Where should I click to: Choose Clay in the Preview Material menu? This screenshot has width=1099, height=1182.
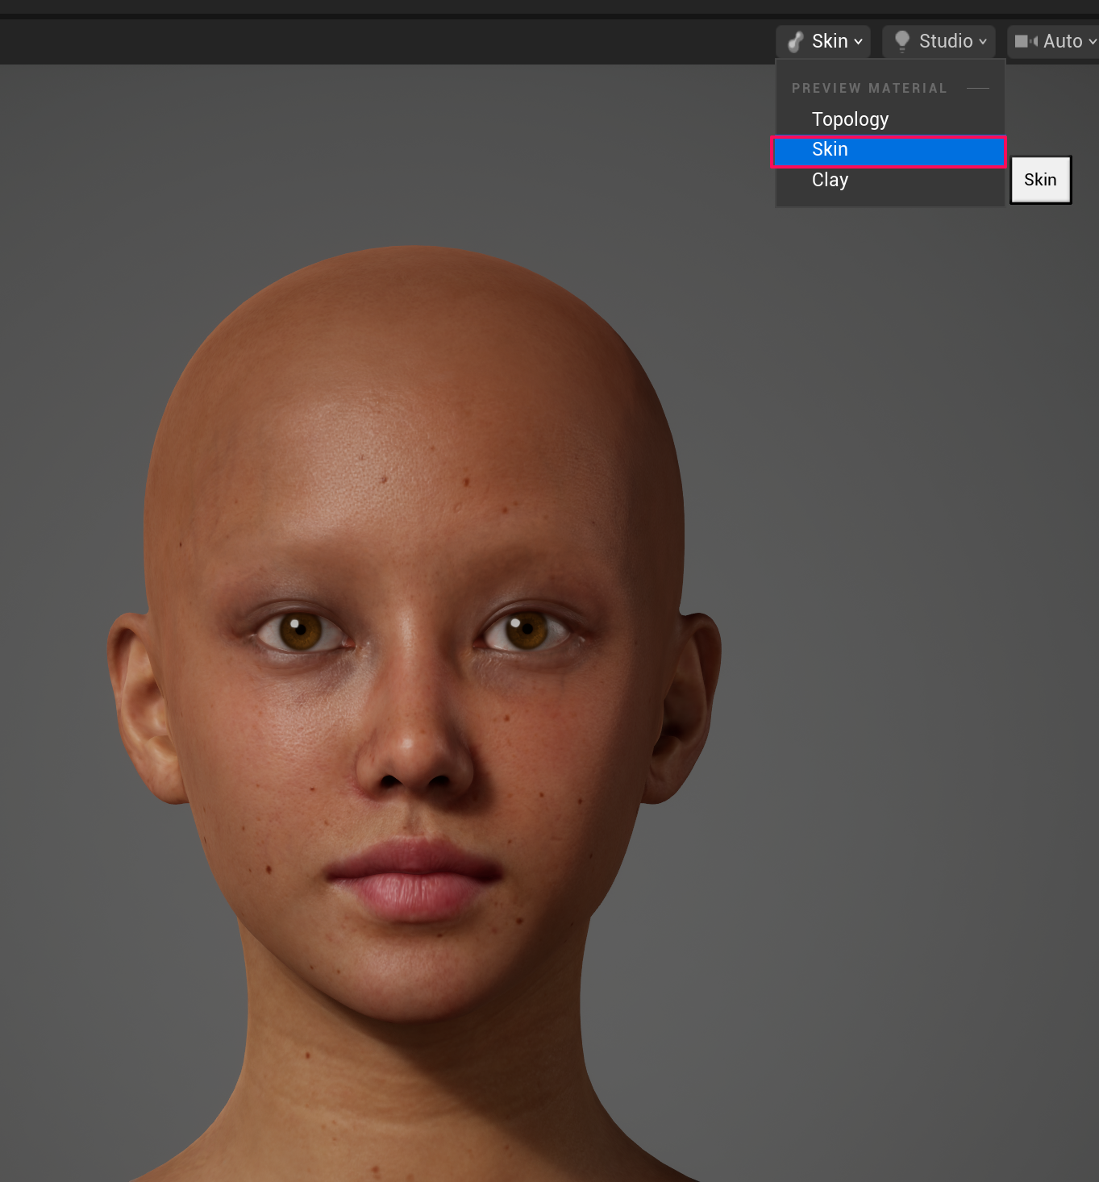point(830,180)
